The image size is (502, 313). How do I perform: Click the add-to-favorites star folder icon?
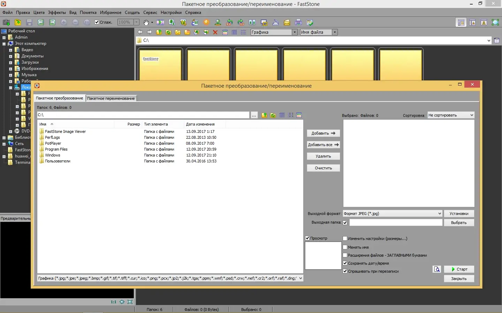[178, 32]
